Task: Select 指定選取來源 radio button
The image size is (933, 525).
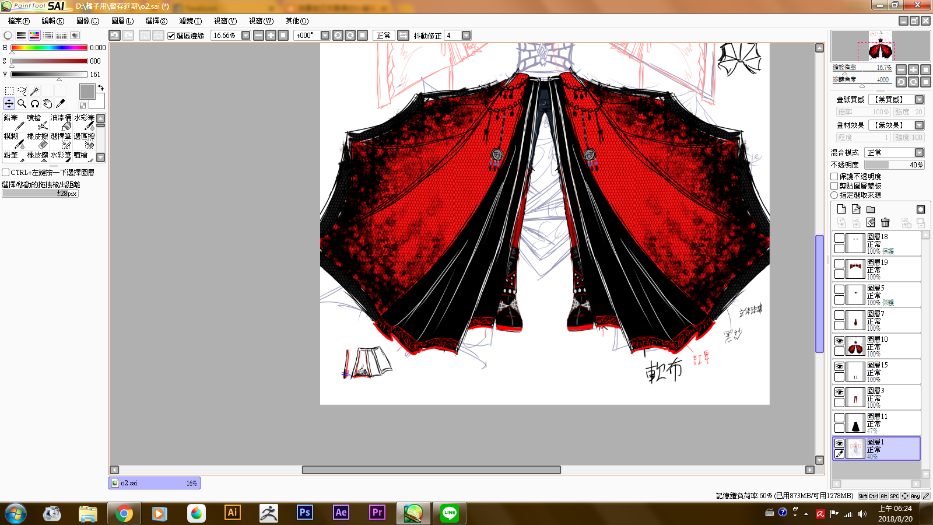Action: click(x=834, y=195)
